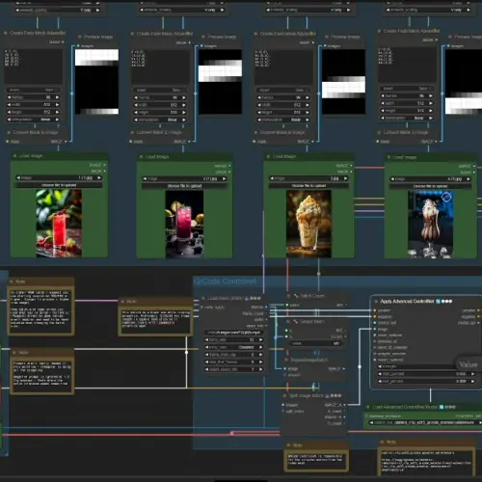The width and height of the screenshot is (482, 482).
Task: Toggle the force_size Disabled setting in Load Video
Action: point(234,347)
